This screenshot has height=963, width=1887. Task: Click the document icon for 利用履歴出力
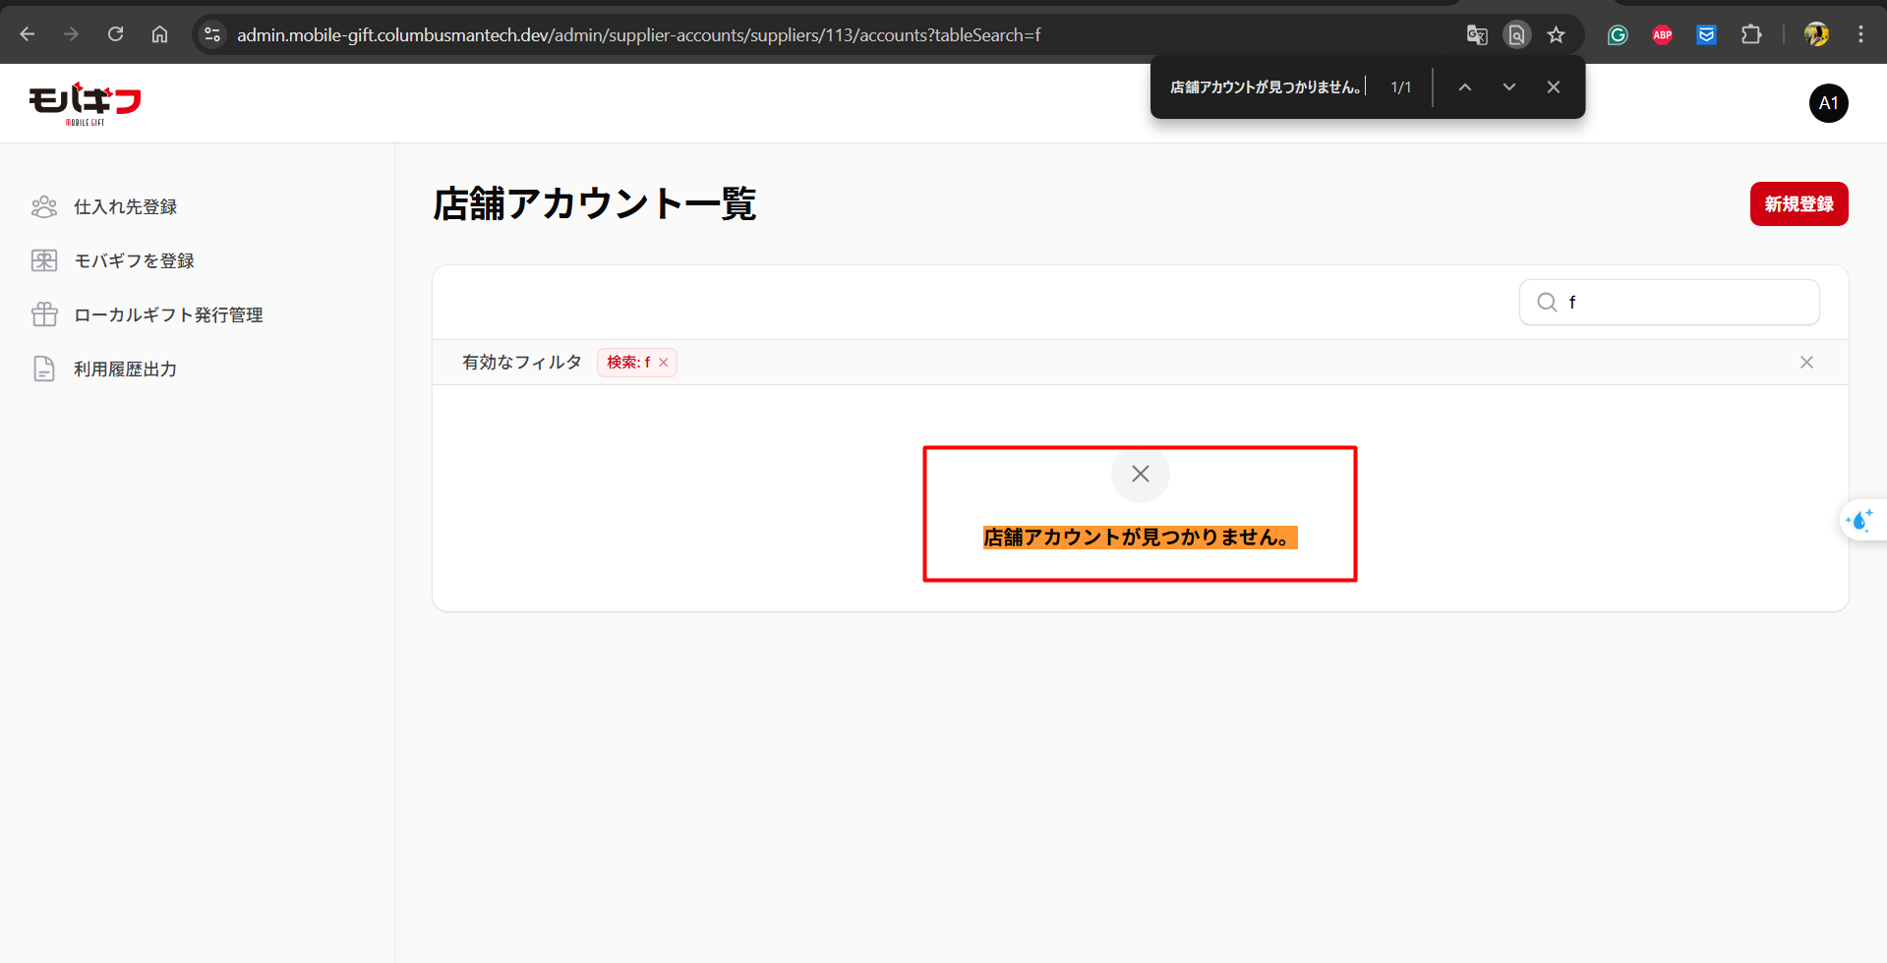[44, 368]
